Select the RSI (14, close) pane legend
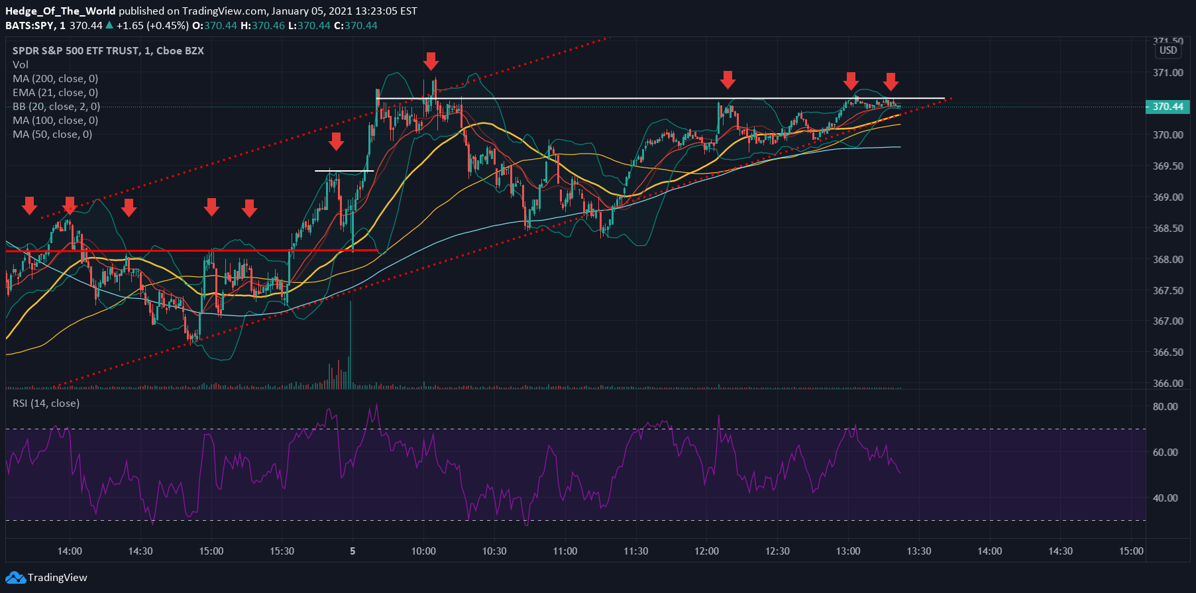Image resolution: width=1196 pixels, height=593 pixels. 46,403
